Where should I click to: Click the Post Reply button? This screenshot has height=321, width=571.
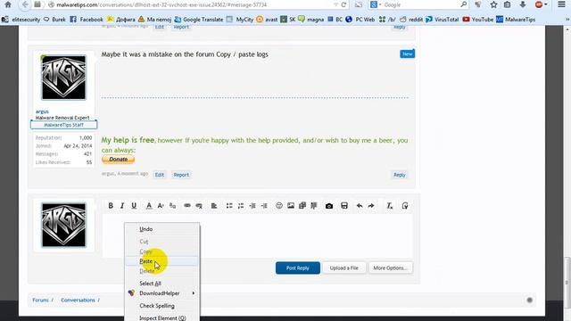tap(298, 267)
